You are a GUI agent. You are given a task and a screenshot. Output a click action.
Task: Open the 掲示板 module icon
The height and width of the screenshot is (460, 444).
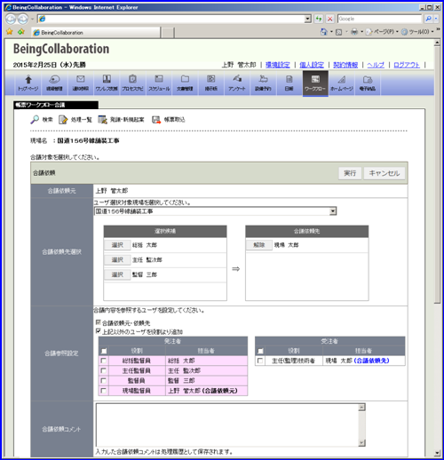pos(211,83)
